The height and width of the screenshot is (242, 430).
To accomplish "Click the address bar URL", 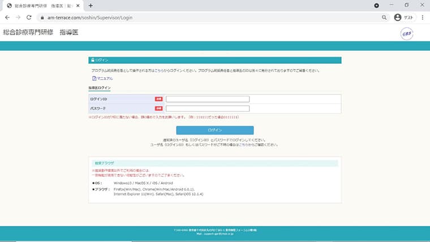I will tap(90, 18).
